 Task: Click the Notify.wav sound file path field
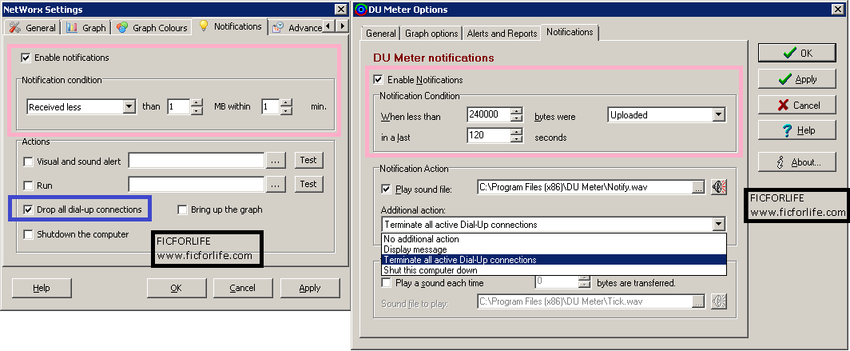585,187
